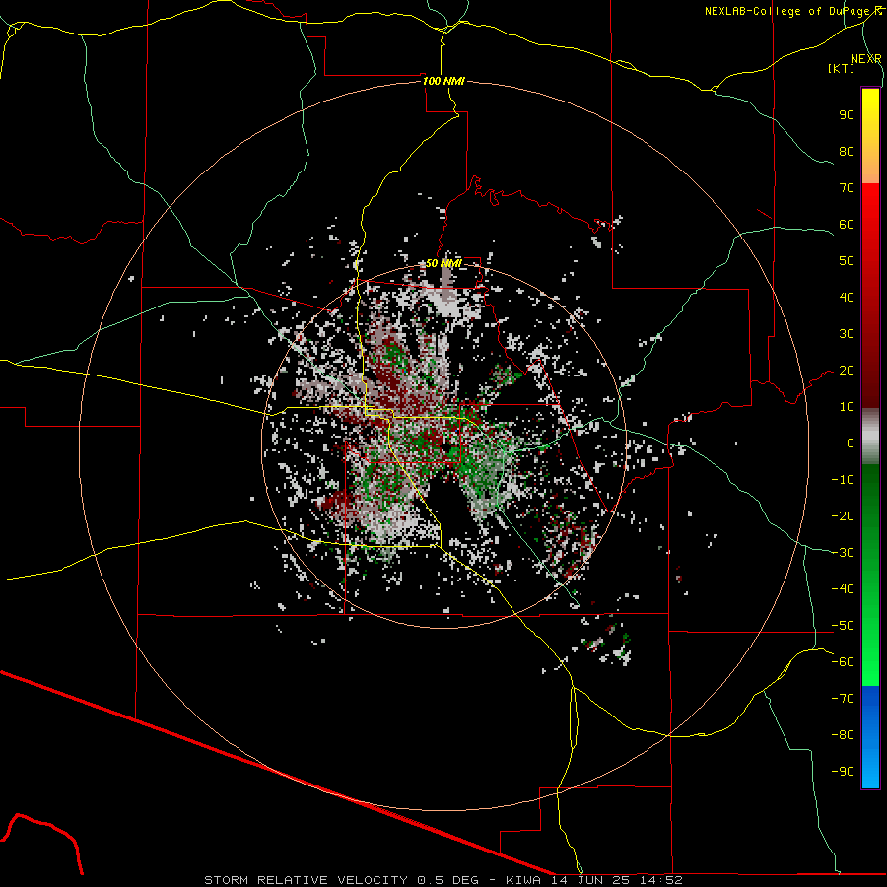Click the orange 70-80 segment of color bar
Image resolution: width=887 pixels, height=887 pixels.
click(870, 167)
